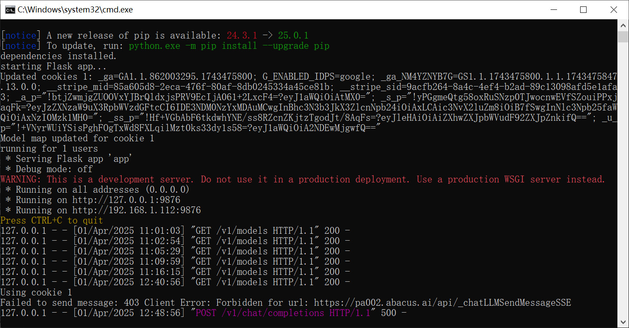Screen dimensions: 629x328
Task: Maximize the cmd.exe window
Action: tap(583, 10)
